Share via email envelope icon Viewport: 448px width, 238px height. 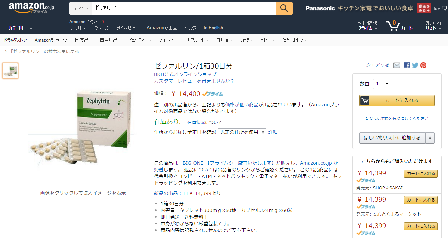tap(396, 65)
